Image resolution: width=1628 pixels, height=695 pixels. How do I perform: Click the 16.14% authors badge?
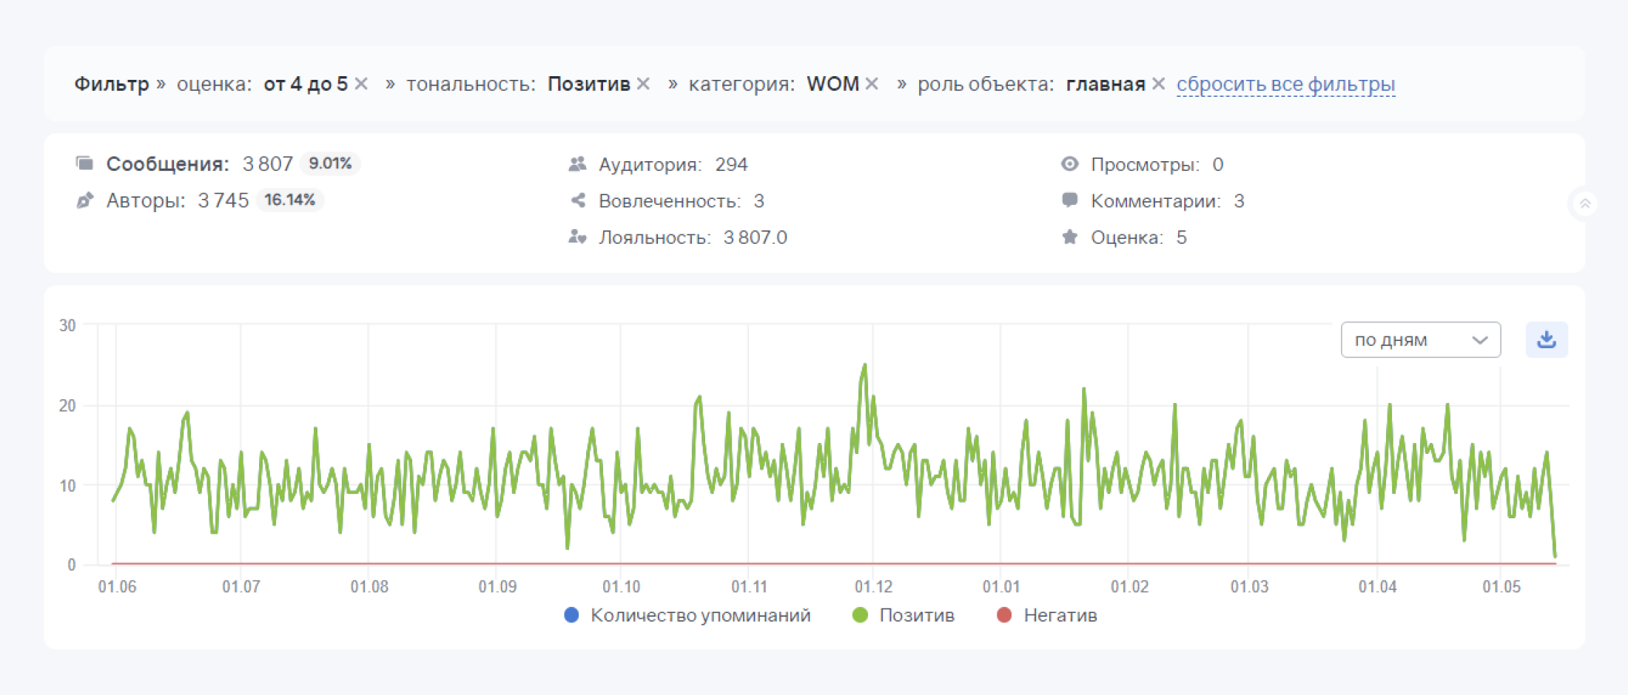click(290, 200)
